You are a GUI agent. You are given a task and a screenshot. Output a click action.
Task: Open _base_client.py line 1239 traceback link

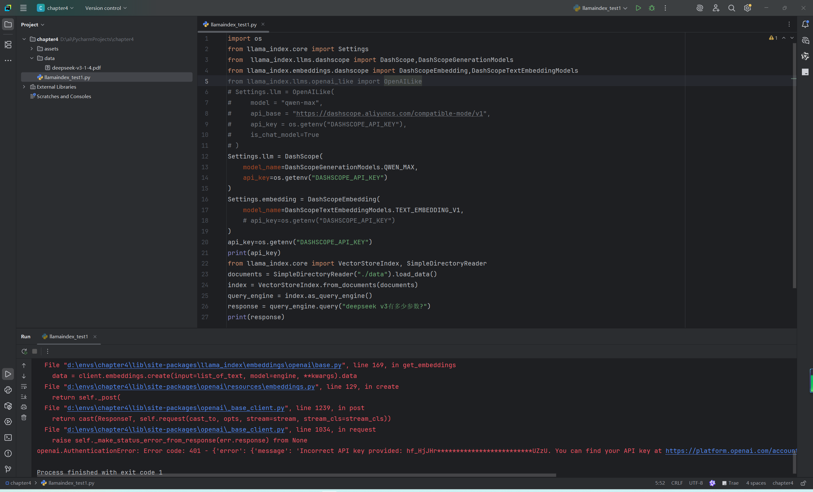click(176, 408)
